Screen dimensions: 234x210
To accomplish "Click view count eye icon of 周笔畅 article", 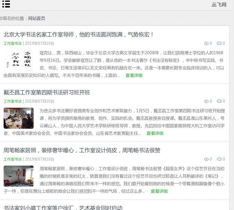I will click(x=206, y=159).
